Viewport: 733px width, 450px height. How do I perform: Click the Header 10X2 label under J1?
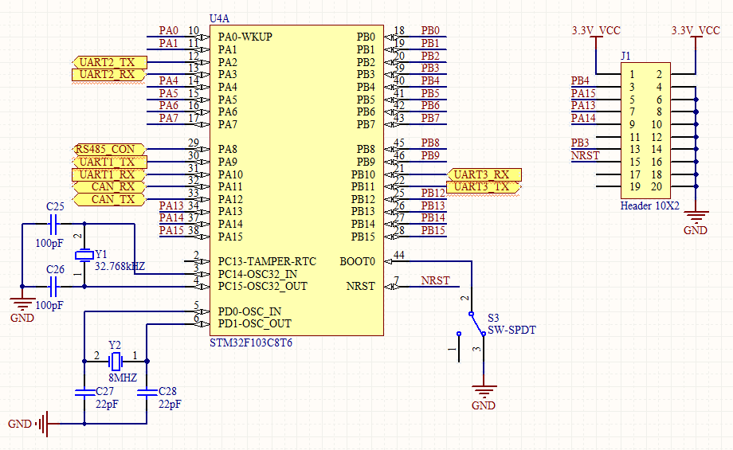tap(649, 205)
